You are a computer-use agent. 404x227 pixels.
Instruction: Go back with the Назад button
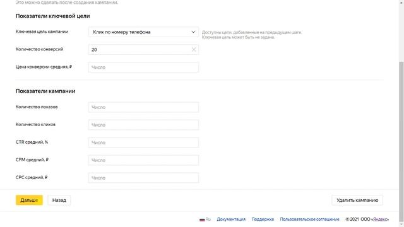point(59,200)
